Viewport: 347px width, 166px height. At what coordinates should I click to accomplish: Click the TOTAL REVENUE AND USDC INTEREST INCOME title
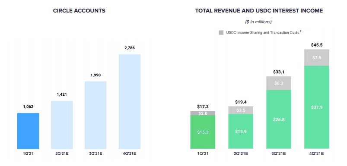pos(259,11)
